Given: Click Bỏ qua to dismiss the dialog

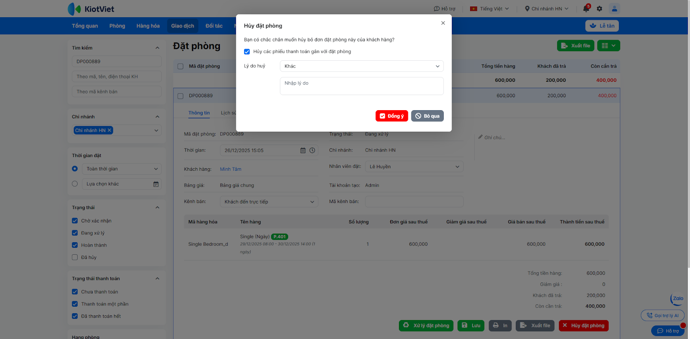Looking at the screenshot, I should [x=427, y=116].
